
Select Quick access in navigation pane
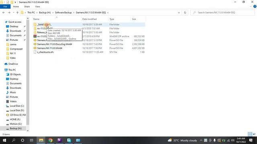point(14,22)
